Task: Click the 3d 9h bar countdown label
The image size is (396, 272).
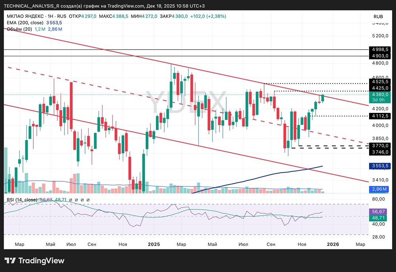Action: point(378,100)
